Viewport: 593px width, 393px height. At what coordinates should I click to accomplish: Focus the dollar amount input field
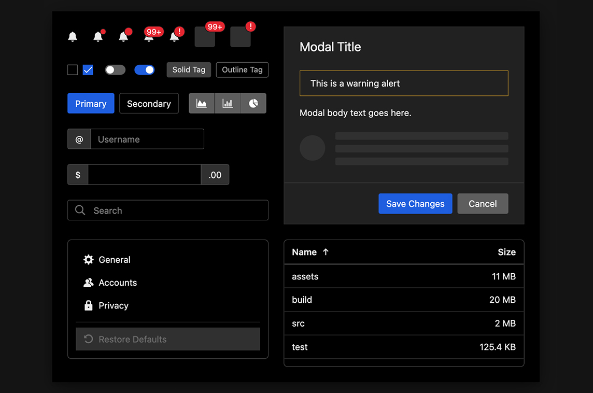tap(145, 175)
